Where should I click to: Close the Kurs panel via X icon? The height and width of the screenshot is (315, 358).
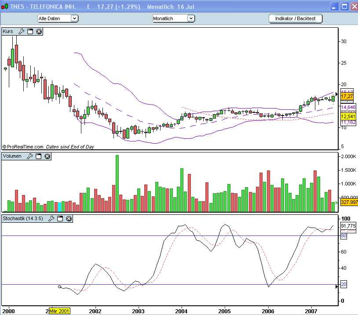click(x=39, y=31)
